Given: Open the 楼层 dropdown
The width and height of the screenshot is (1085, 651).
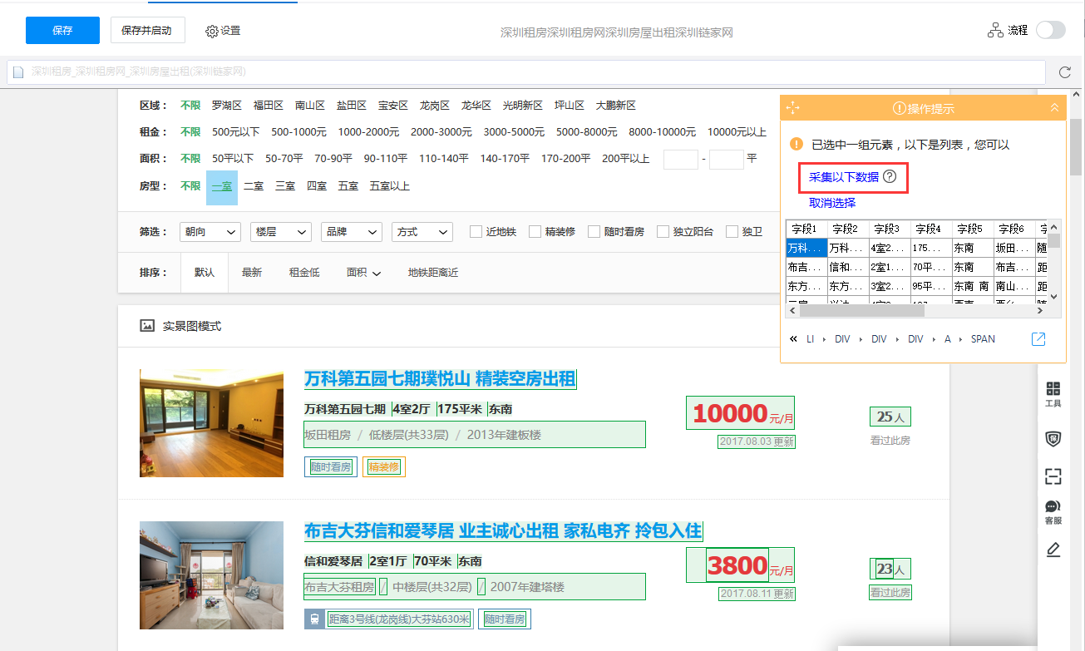Looking at the screenshot, I should click(280, 232).
